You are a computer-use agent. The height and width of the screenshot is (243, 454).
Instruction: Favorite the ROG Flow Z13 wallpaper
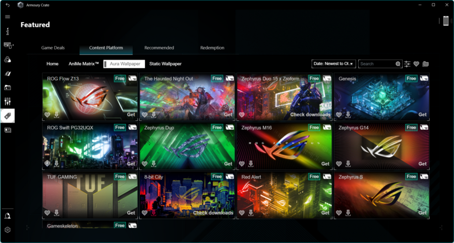pyautogui.click(x=47, y=115)
